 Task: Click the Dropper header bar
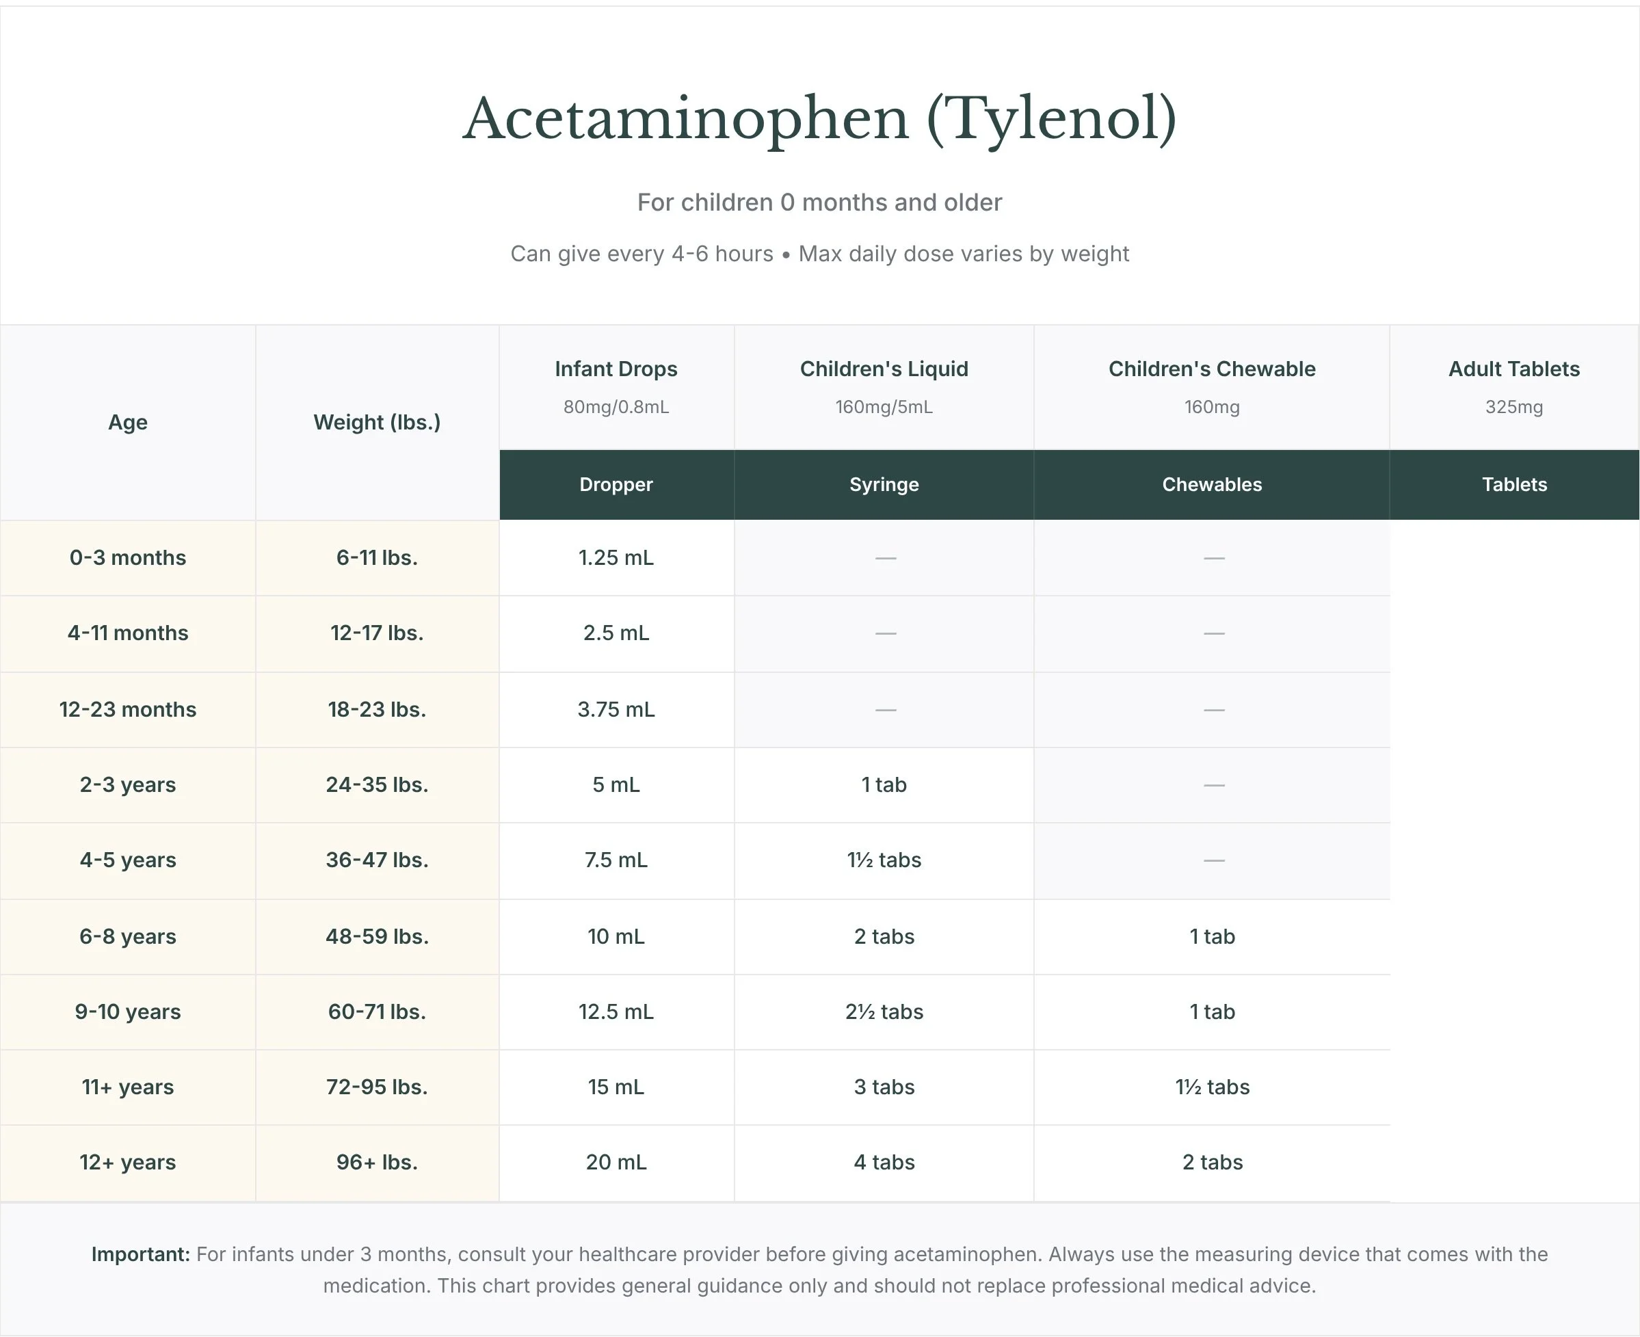[616, 484]
